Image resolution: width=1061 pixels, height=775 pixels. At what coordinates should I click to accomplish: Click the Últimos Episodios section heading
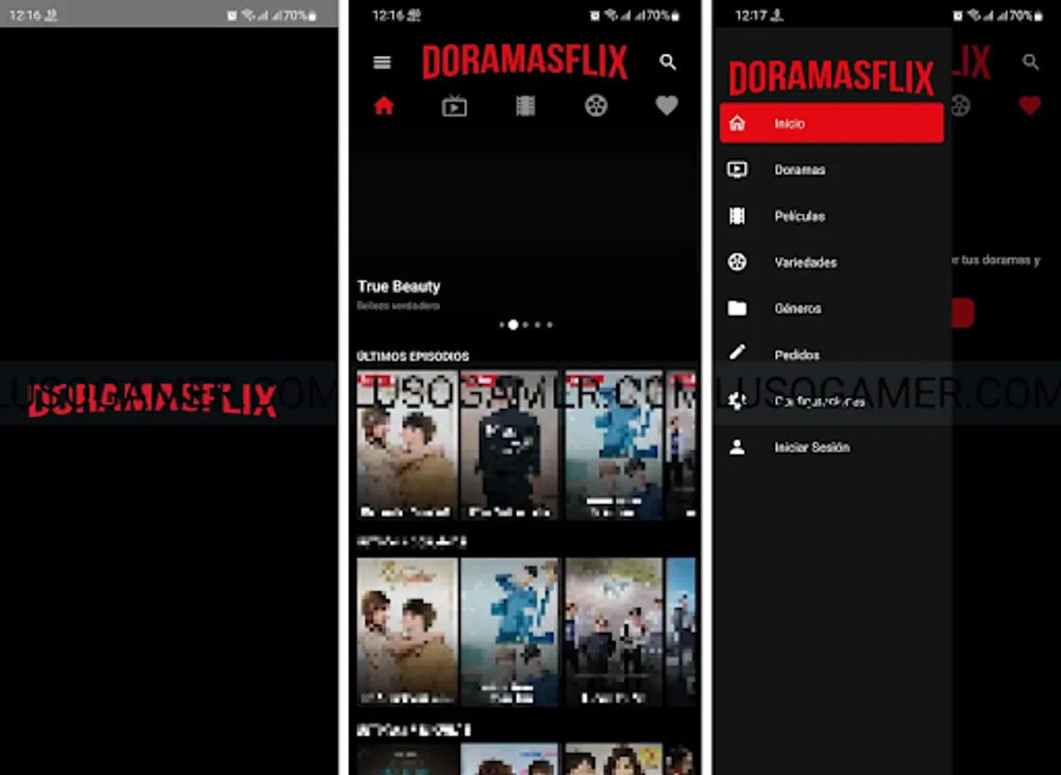[x=413, y=356]
